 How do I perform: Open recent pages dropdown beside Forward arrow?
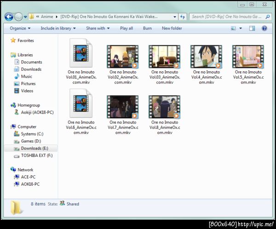25,17
